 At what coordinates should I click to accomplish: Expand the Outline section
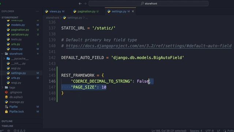pyautogui.click(x=7, y=121)
